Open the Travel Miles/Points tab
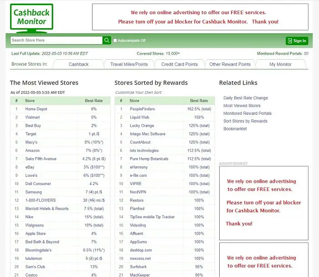 pos(129,64)
